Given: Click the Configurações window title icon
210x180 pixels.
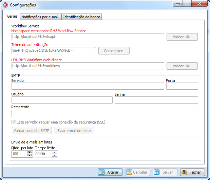Looking at the screenshot, I should pyautogui.click(x=5, y=5).
